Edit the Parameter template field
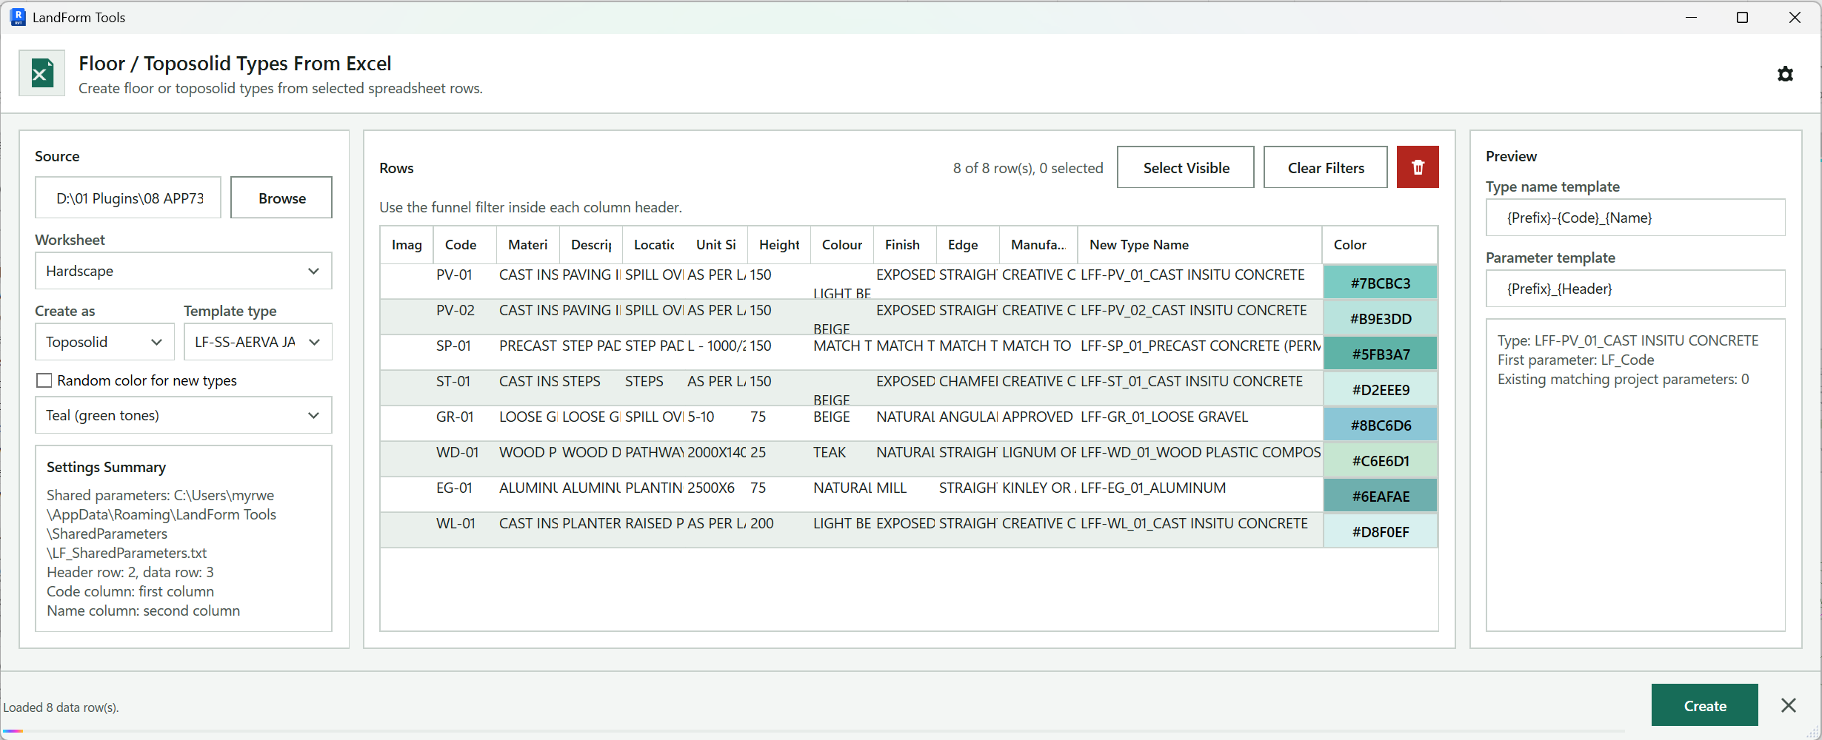The height and width of the screenshot is (740, 1822). 1635,289
